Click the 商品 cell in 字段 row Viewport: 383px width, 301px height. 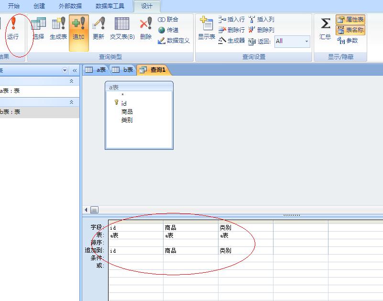191,228
